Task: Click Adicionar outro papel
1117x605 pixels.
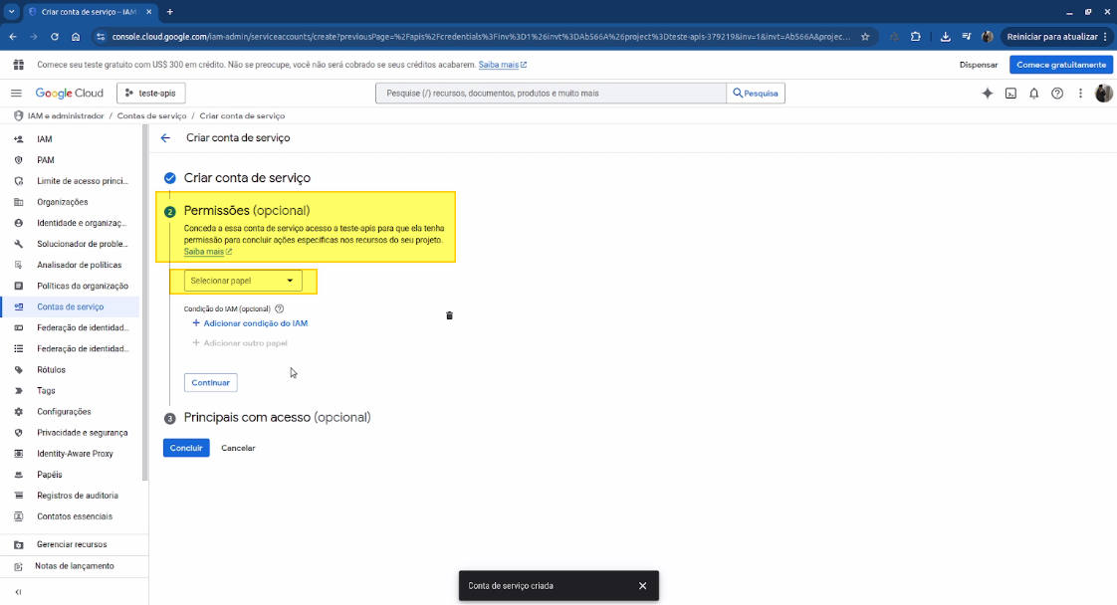Action: 240,343
